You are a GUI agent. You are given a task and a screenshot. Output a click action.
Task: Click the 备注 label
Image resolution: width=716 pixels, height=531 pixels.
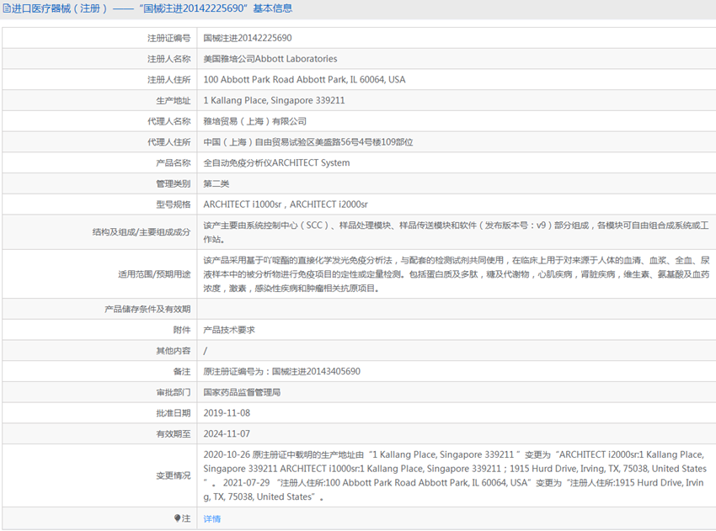pos(182,372)
